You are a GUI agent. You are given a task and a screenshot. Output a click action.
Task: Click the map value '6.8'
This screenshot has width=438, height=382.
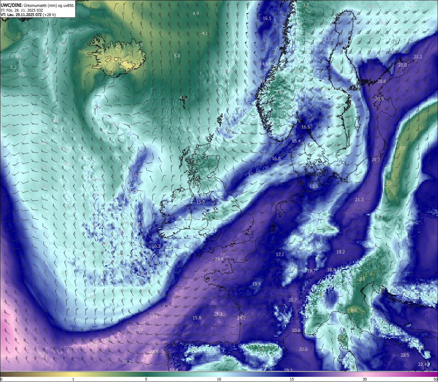point(349,120)
